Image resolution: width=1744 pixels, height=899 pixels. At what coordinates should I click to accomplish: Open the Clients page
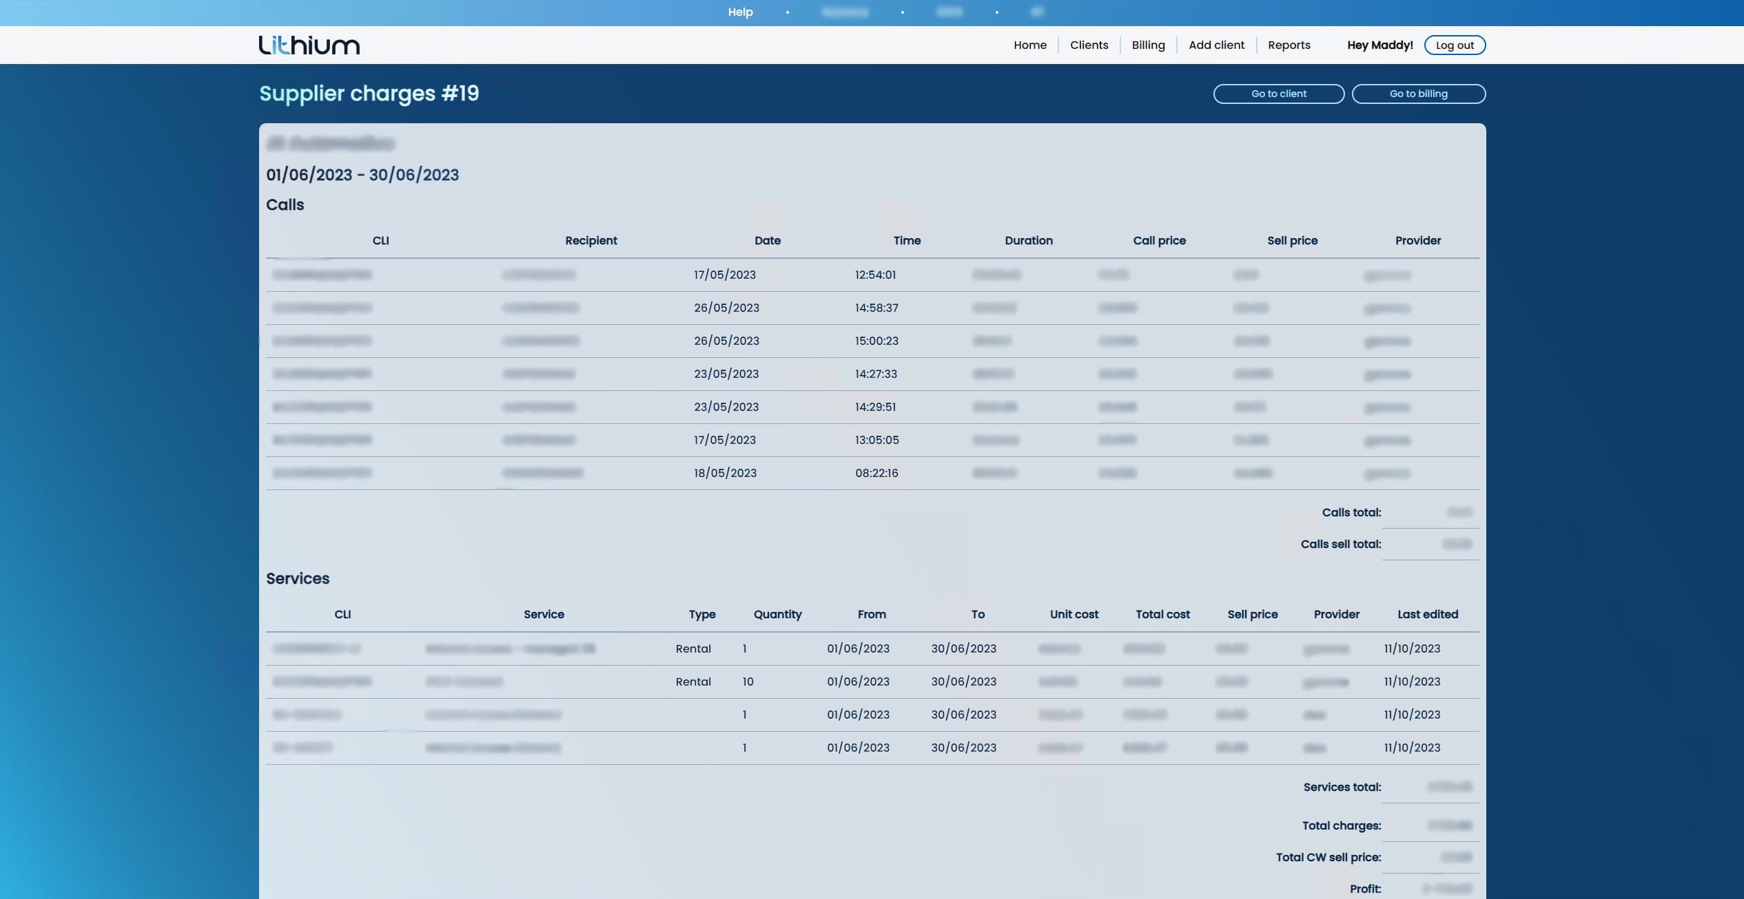[1089, 45]
